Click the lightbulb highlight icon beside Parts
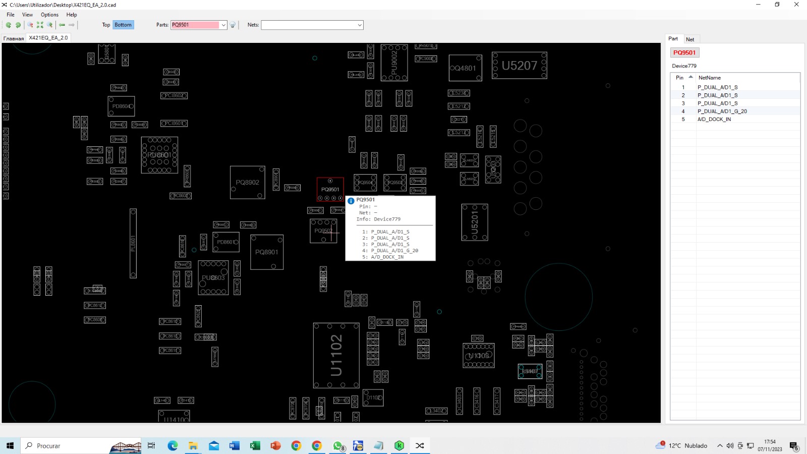 click(233, 25)
